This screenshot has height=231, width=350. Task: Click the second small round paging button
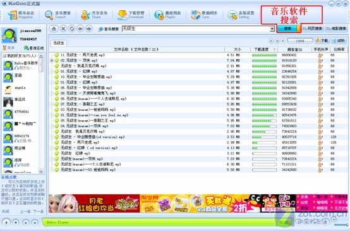tap(277, 41)
